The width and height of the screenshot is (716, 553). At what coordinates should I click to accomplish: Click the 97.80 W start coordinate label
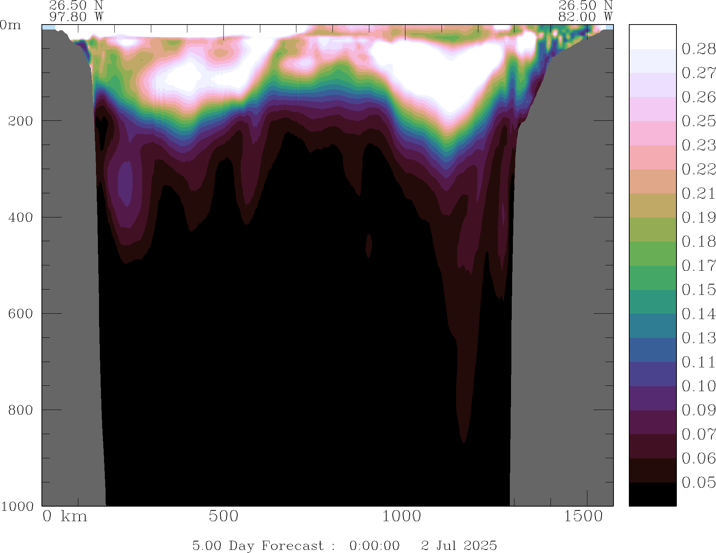(76, 17)
